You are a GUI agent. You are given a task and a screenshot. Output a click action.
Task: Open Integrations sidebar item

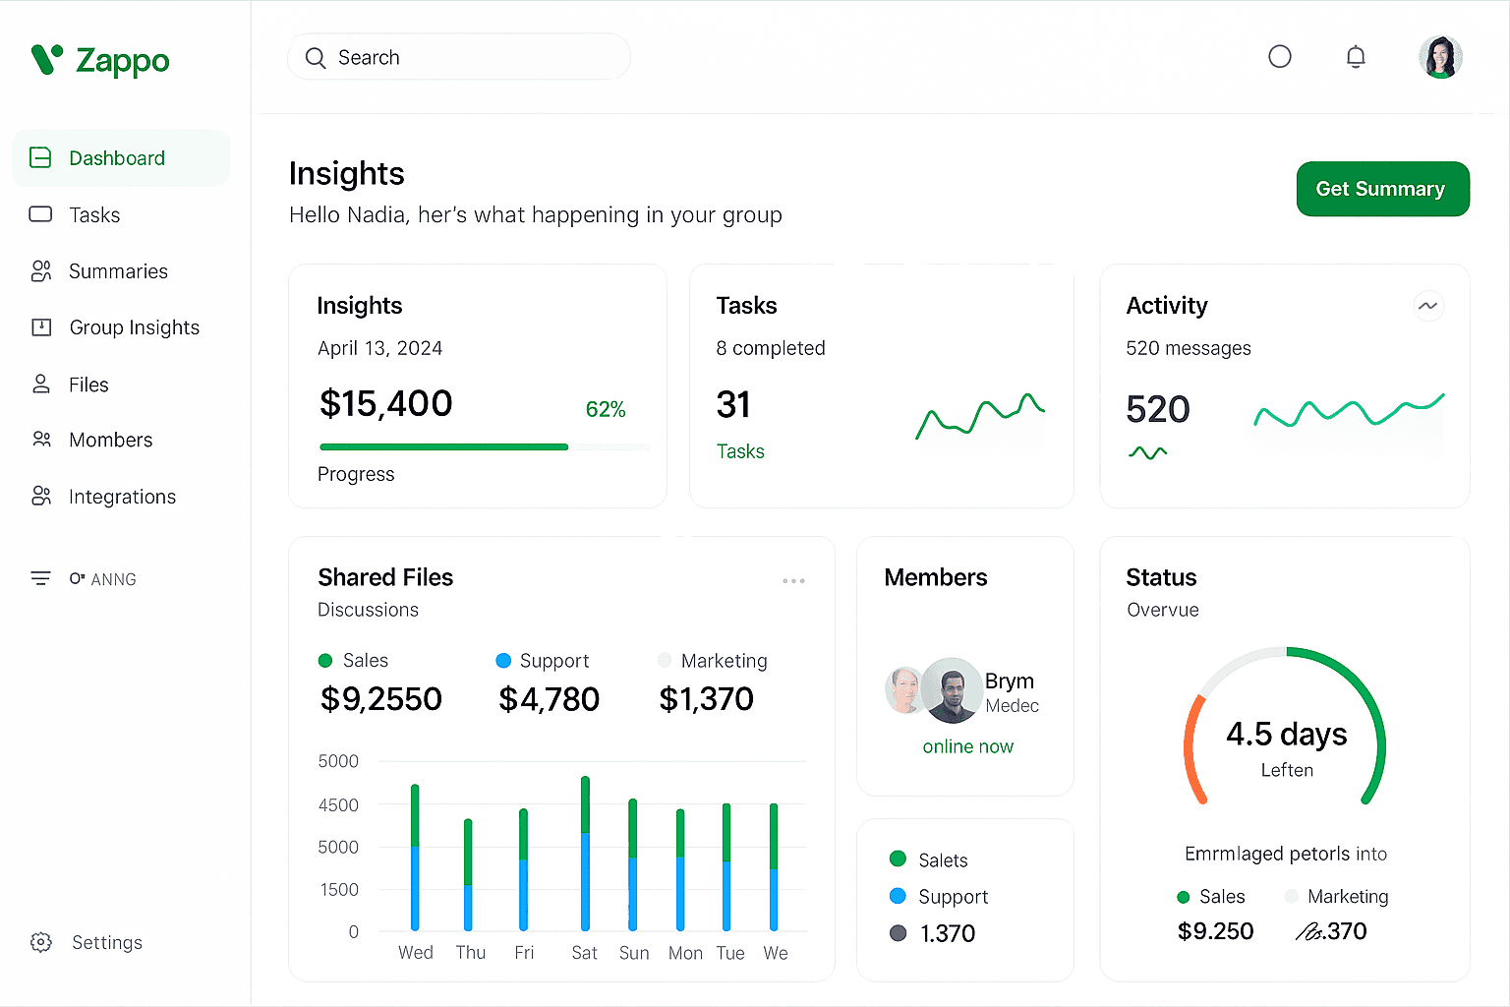[x=121, y=497]
